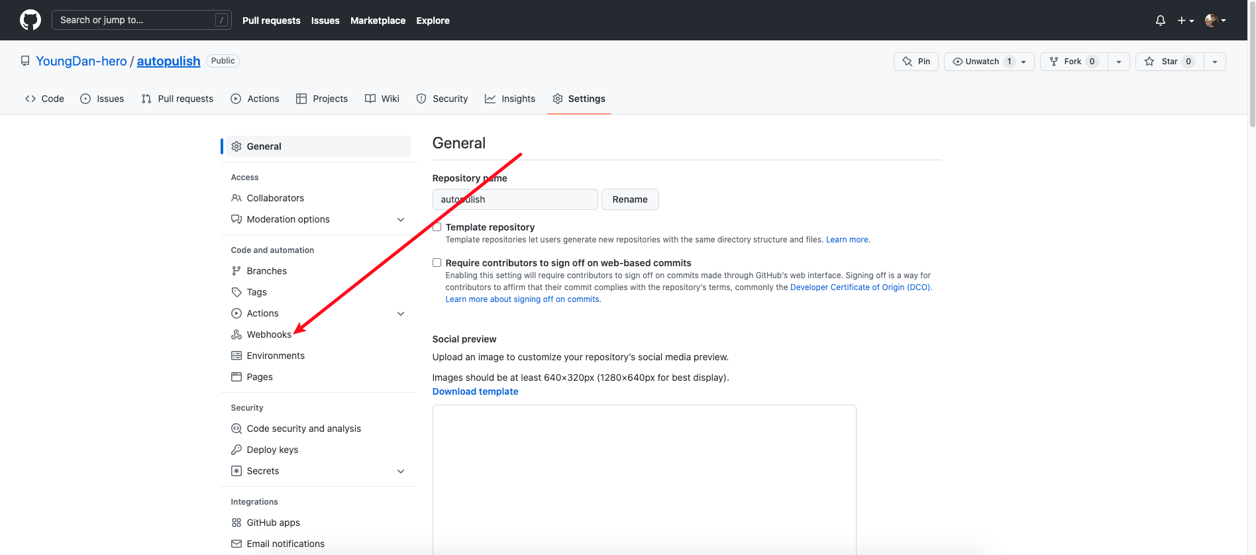Open the Wiki tab

coord(382,99)
